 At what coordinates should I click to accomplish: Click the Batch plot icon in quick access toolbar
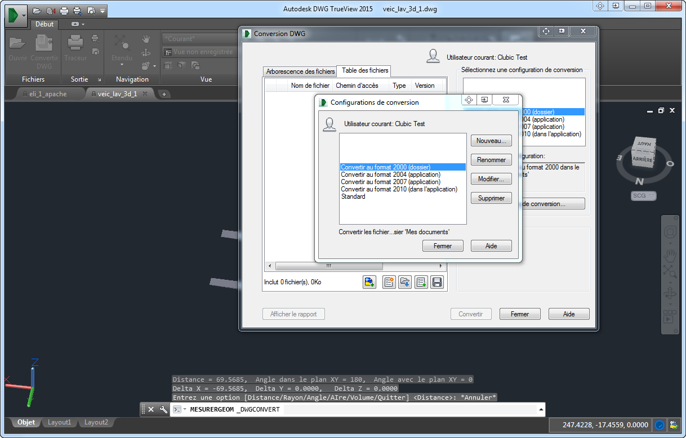[77, 11]
